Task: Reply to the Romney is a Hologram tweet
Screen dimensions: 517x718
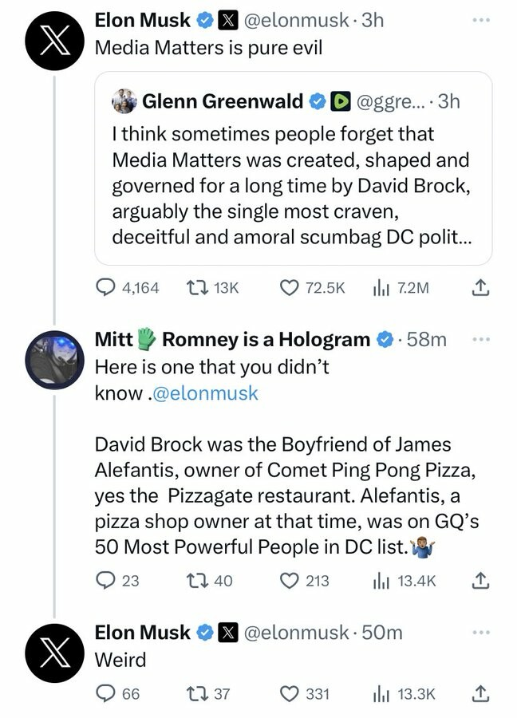Action: coord(105,581)
